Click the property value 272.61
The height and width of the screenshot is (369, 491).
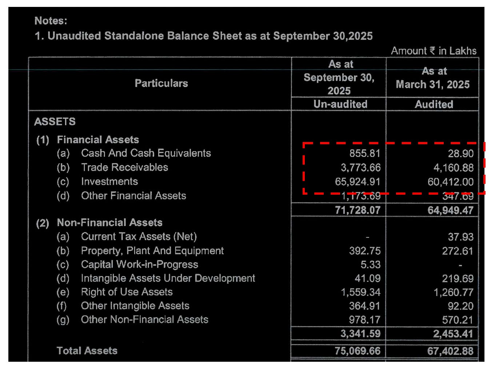pyautogui.click(x=458, y=251)
